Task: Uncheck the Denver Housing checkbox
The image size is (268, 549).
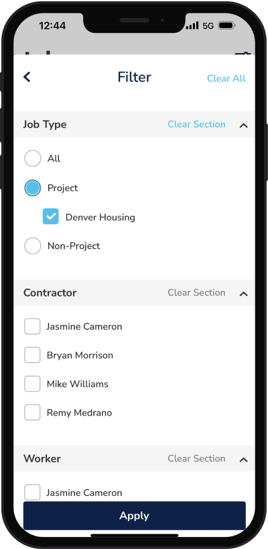Action: pos(51,216)
